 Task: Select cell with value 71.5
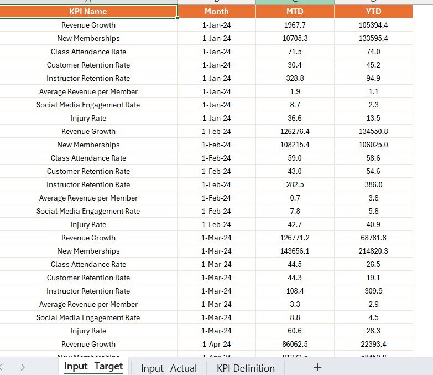pyautogui.click(x=295, y=52)
